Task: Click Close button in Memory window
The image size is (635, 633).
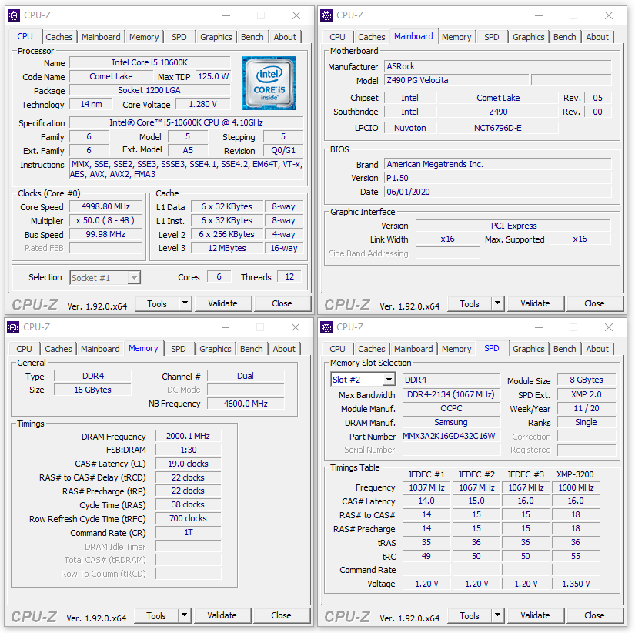Action: click(281, 615)
